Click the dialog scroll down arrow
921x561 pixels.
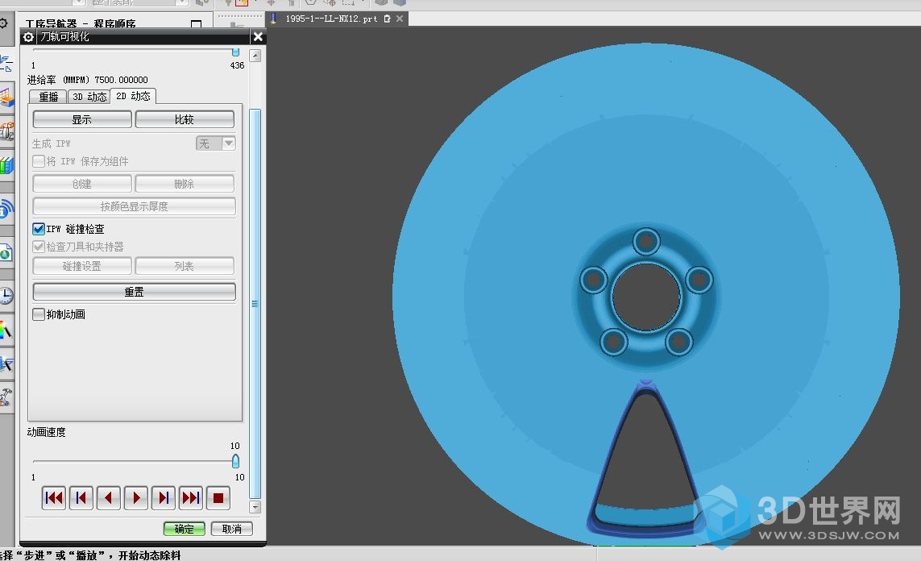pyautogui.click(x=255, y=506)
